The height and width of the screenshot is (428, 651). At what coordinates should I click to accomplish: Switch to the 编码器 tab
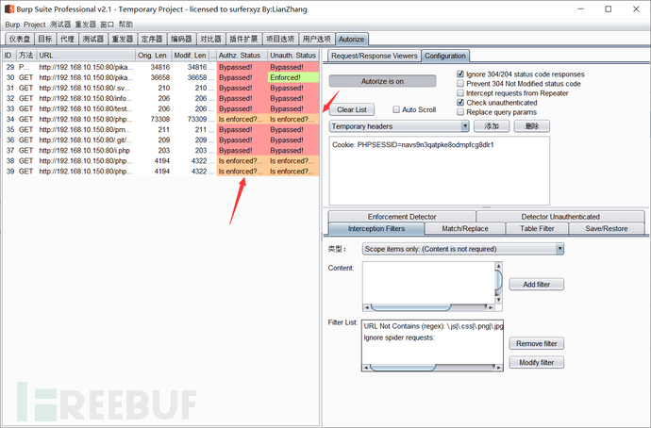pyautogui.click(x=181, y=39)
